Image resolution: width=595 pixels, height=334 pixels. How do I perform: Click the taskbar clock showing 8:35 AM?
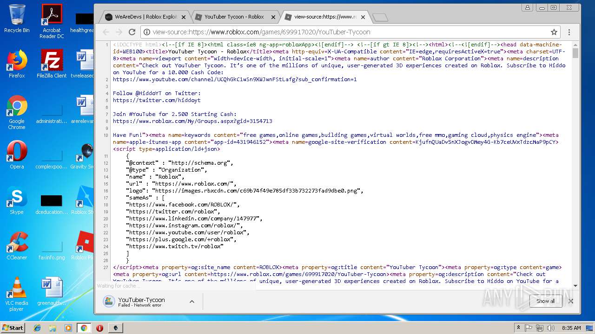(x=571, y=328)
